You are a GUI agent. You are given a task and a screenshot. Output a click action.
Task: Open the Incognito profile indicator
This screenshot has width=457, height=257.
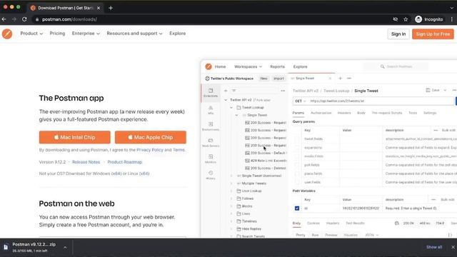[429, 19]
